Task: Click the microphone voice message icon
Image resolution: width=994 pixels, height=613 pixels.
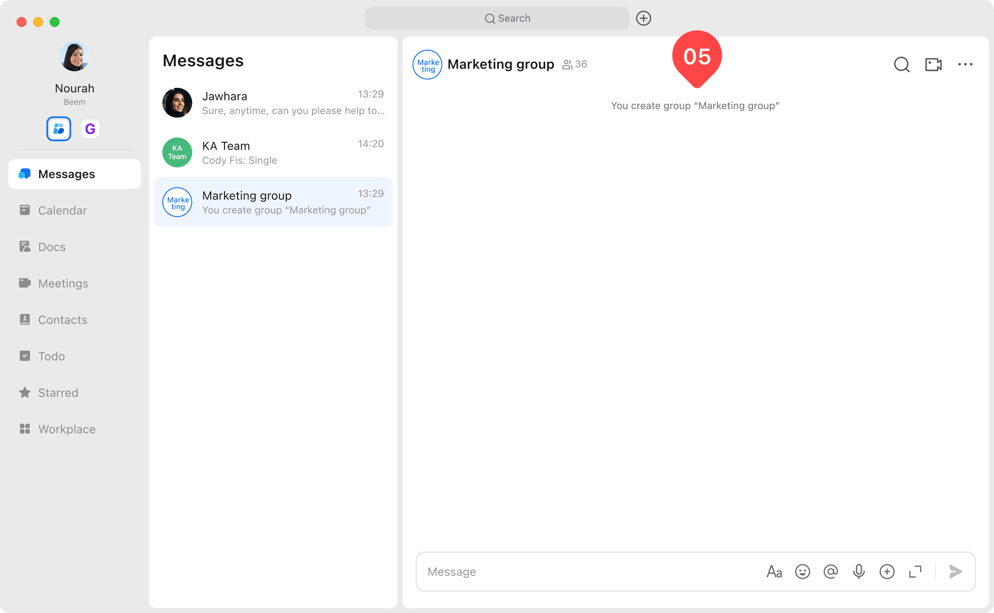Action: click(x=859, y=572)
